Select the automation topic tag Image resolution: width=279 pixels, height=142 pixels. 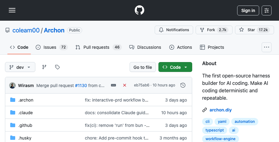[245, 122]
